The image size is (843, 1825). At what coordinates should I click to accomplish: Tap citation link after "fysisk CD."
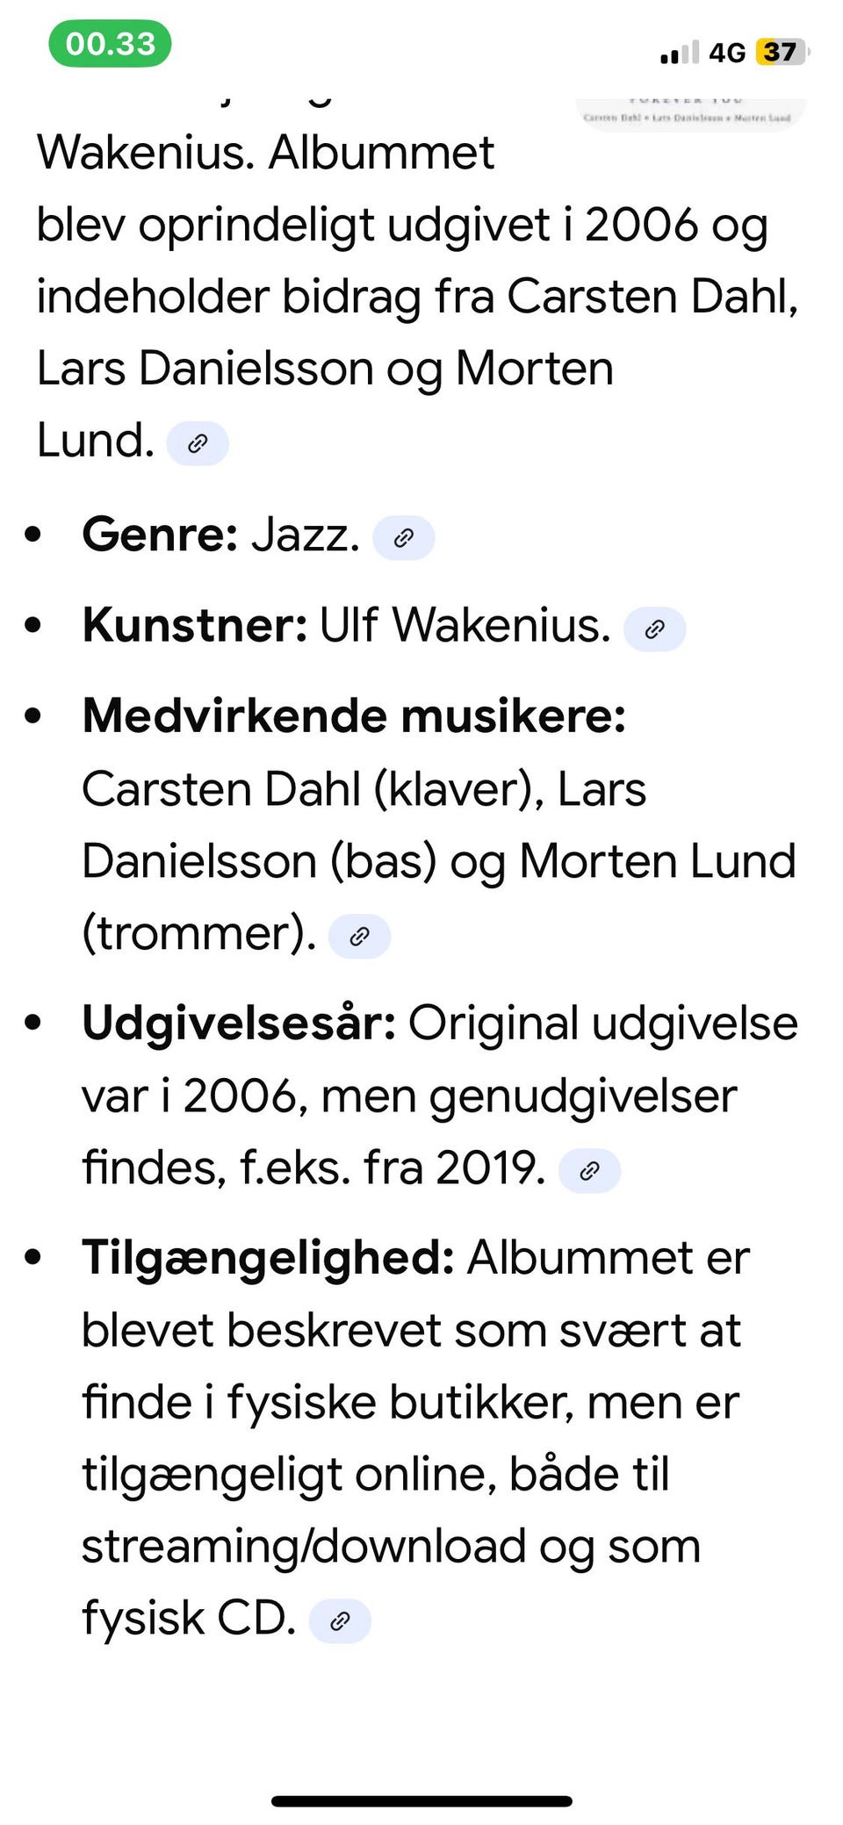[340, 1621]
